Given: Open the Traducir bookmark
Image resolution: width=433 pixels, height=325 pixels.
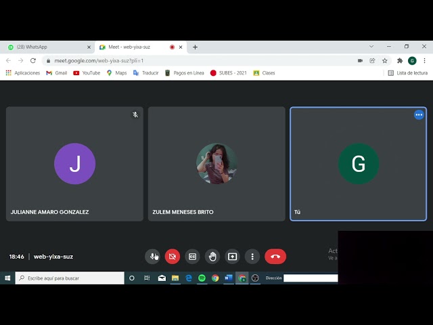Looking at the screenshot, I should click(146, 73).
